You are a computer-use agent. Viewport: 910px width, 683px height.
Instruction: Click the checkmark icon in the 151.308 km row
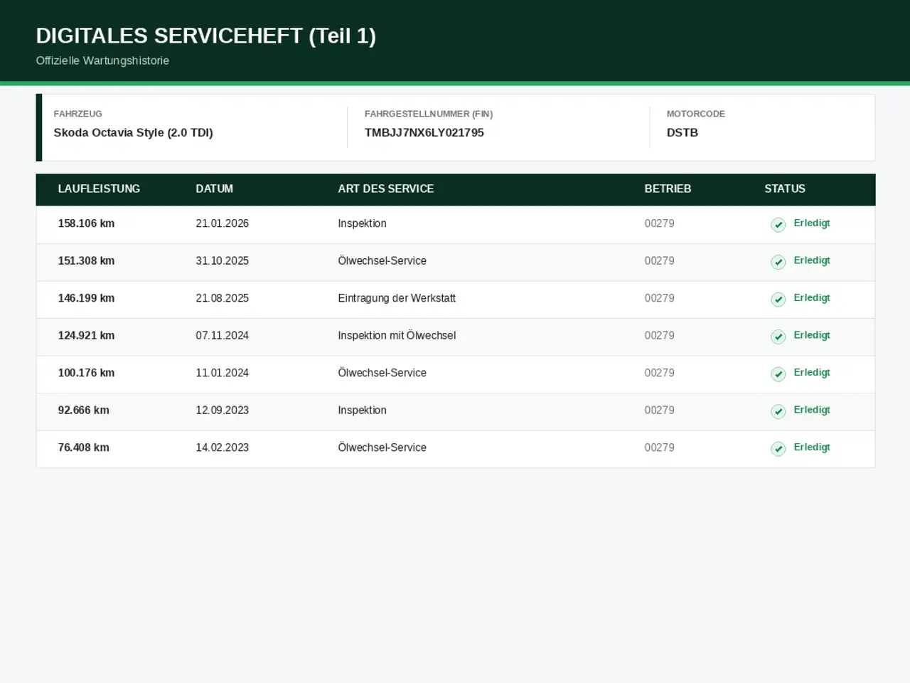[778, 262]
